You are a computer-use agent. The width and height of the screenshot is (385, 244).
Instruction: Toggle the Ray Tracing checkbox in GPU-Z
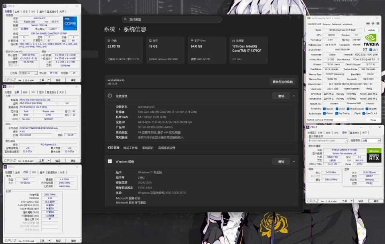[x=336, y=114]
